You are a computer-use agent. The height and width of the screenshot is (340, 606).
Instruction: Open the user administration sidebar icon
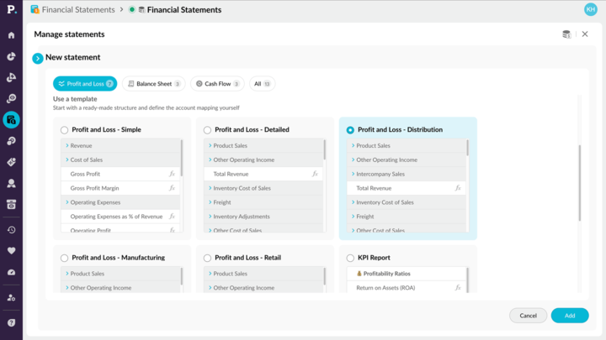click(x=11, y=297)
